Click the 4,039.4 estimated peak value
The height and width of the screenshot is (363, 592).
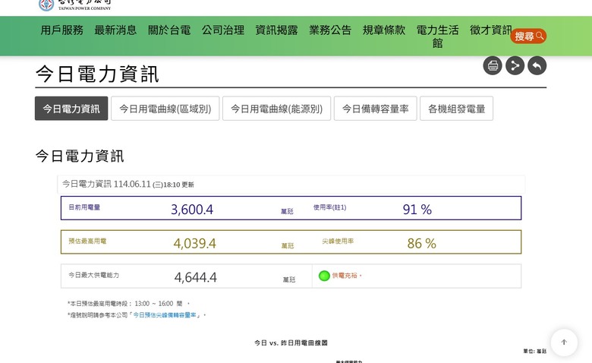pyautogui.click(x=194, y=243)
